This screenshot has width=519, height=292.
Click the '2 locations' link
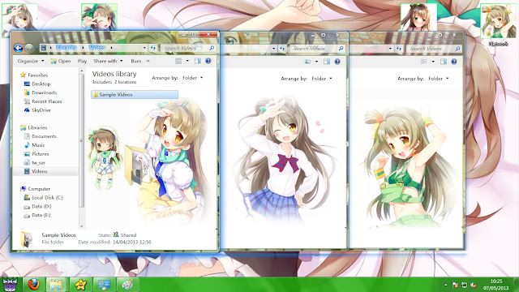(126, 82)
